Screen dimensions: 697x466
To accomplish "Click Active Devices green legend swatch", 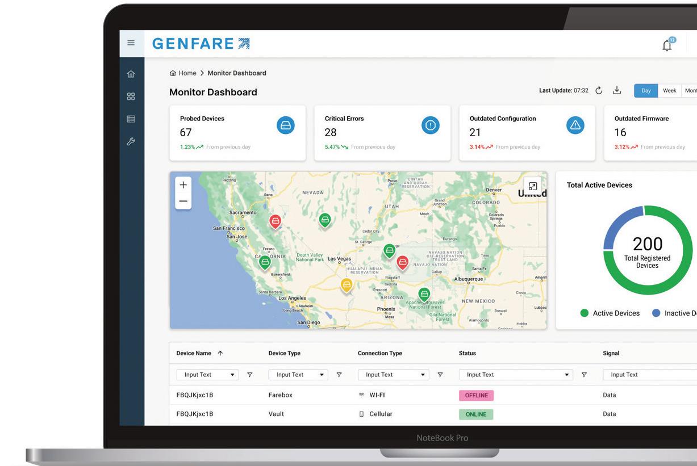I will [x=585, y=313].
